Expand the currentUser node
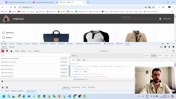The image size is (176, 99). tap(72, 67)
